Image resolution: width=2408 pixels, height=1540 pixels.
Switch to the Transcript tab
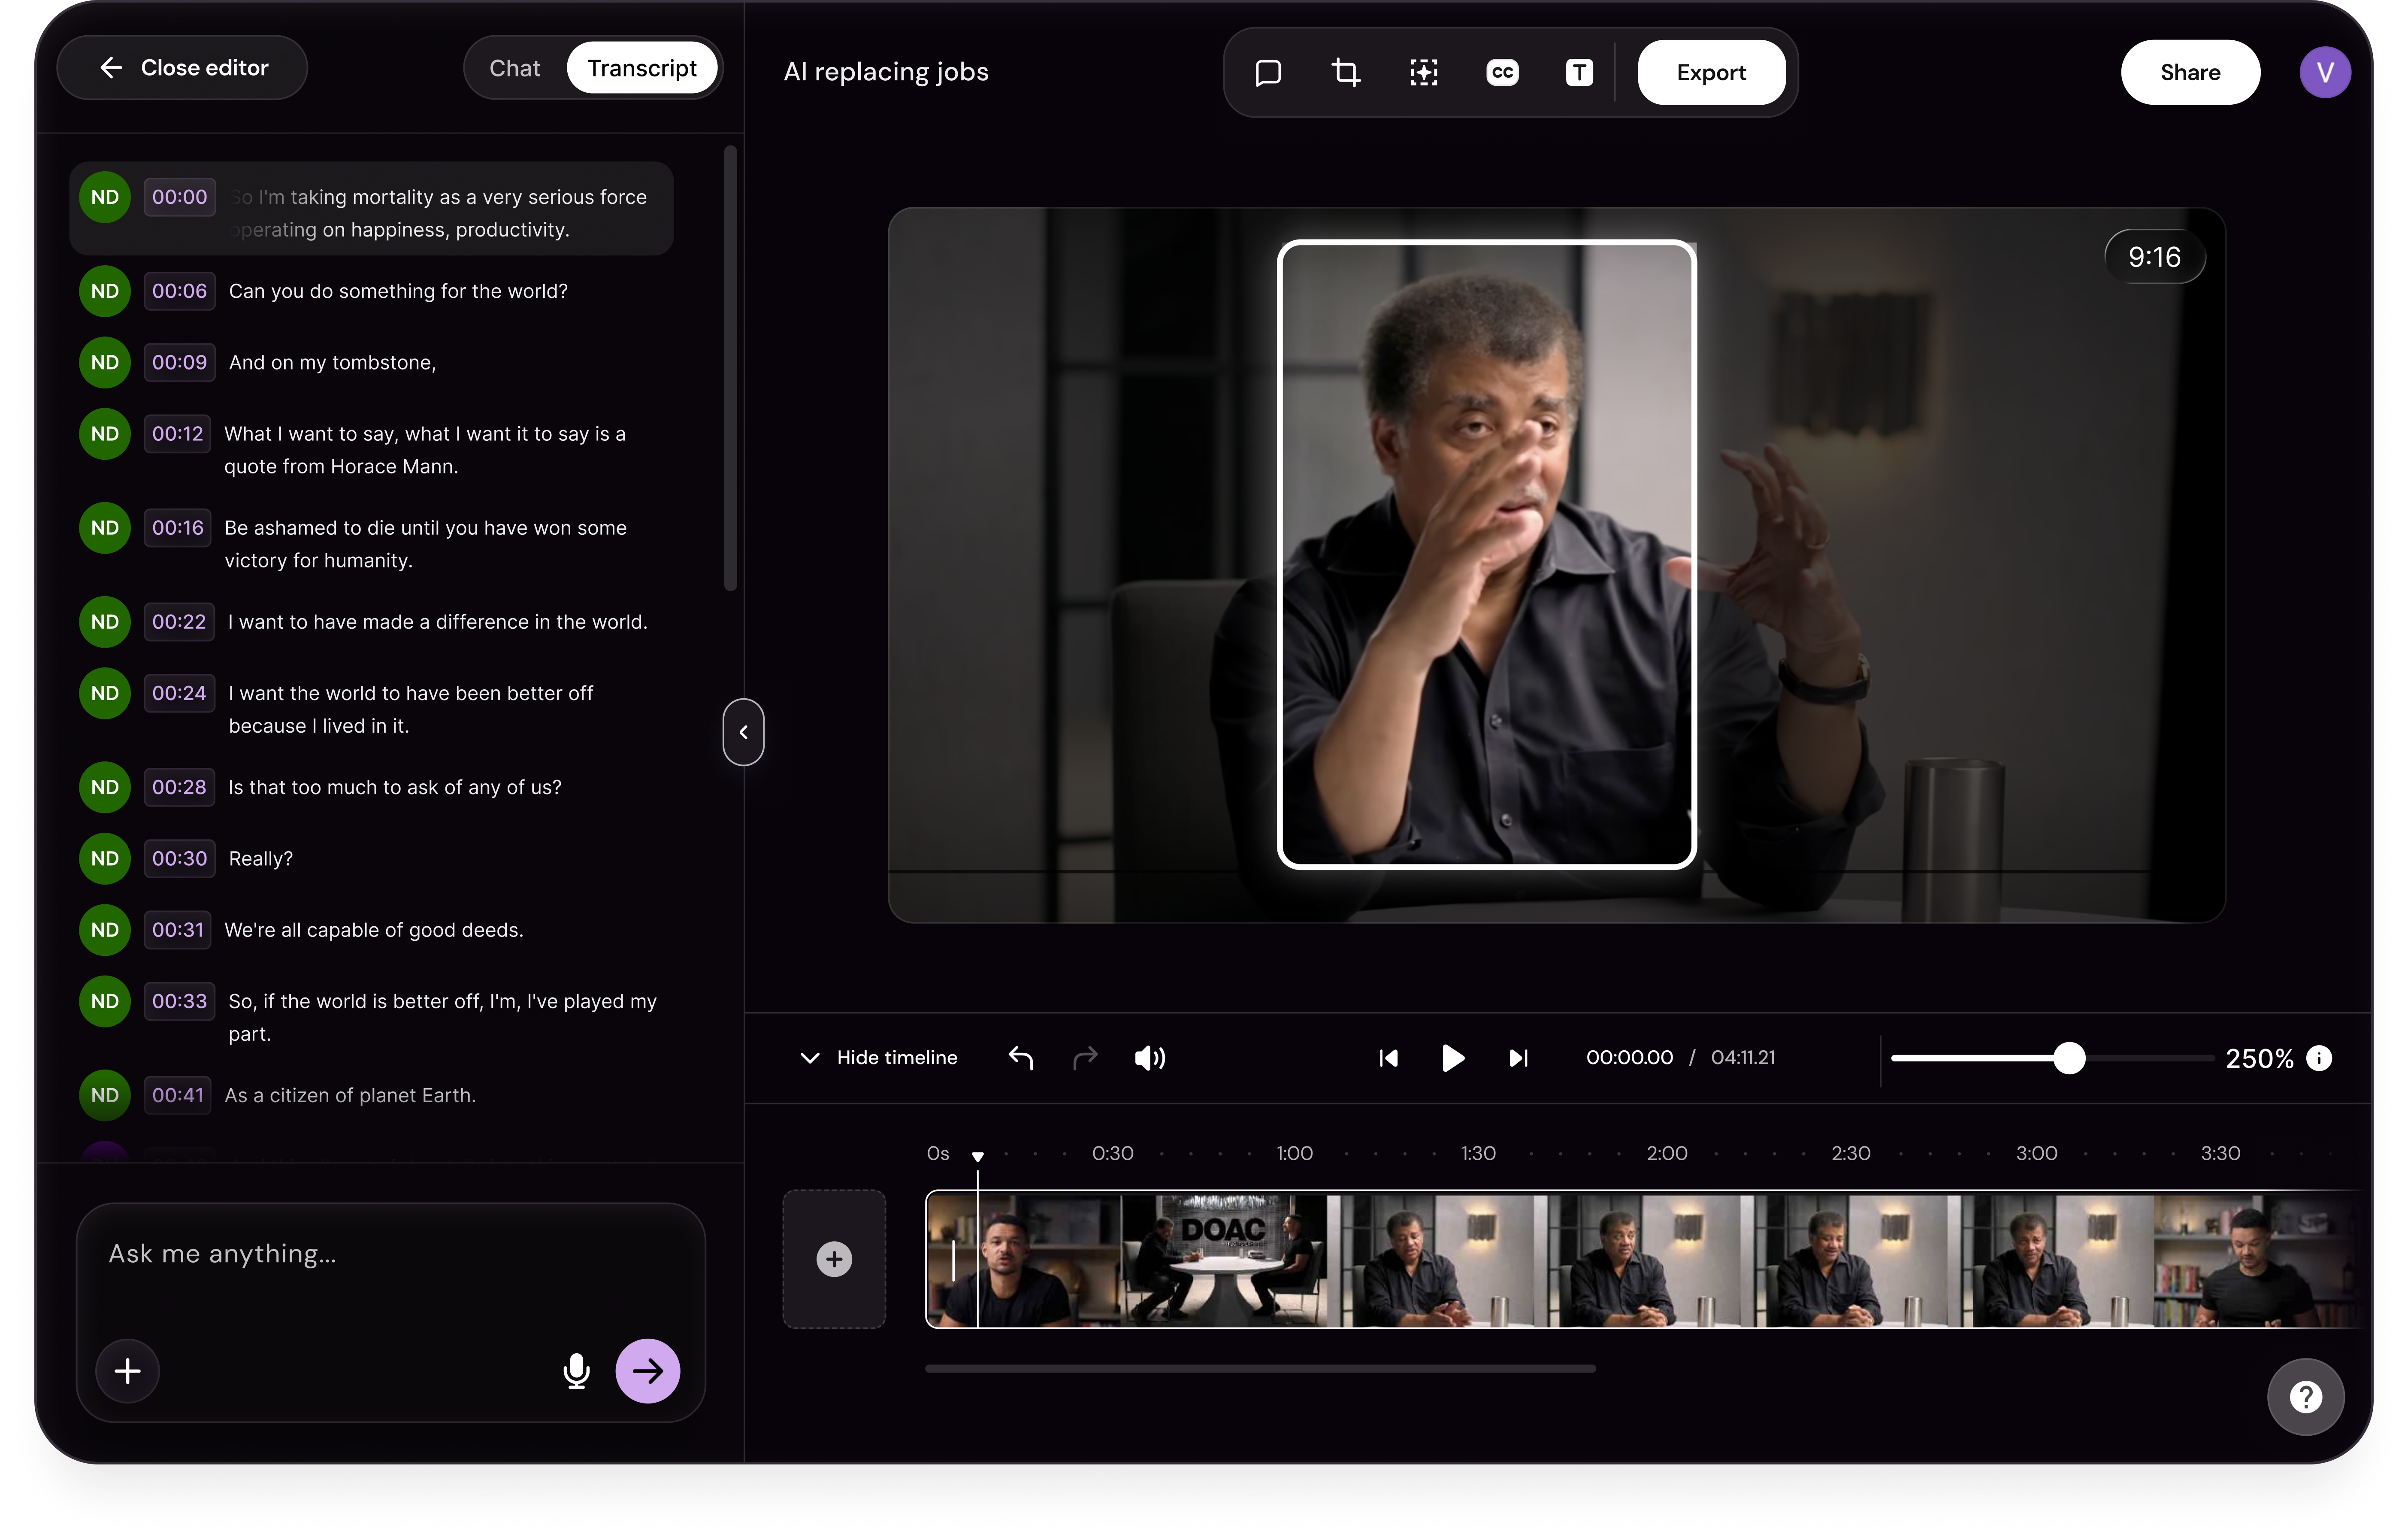641,68
